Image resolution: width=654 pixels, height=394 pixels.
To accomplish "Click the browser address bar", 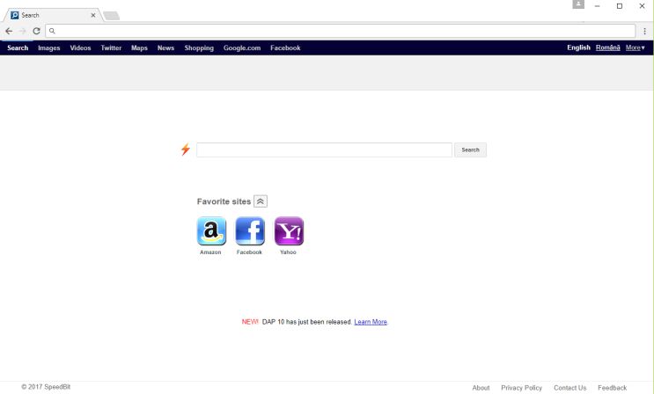I will point(341,31).
